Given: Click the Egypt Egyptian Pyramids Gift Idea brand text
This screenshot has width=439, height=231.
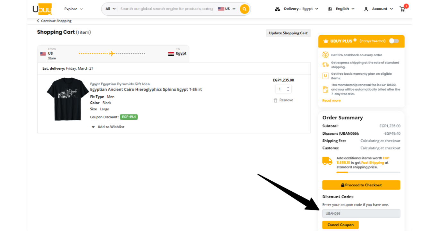Looking at the screenshot, I should (x=120, y=84).
